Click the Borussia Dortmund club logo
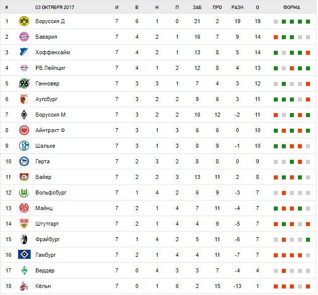The image size is (318, 295). [23, 21]
